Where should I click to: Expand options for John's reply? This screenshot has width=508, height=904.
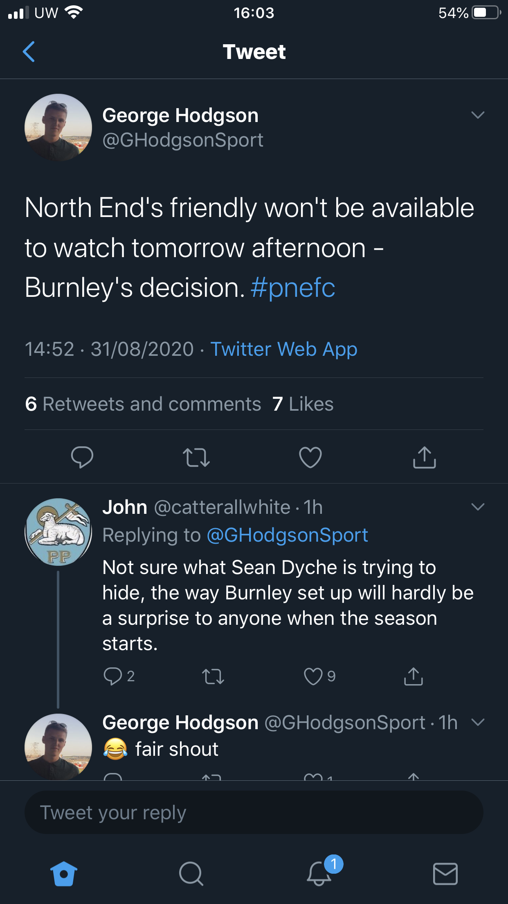click(x=478, y=507)
